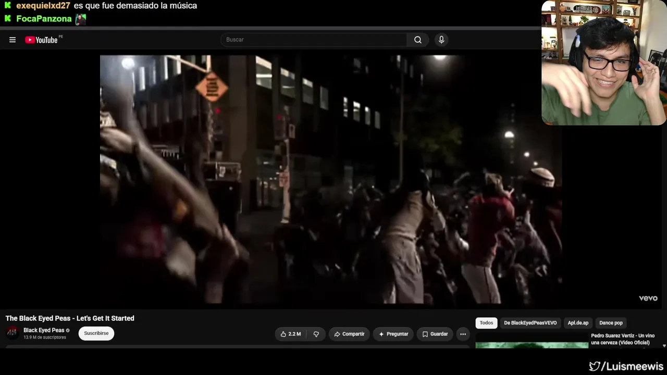Open the Black Eyed Peas channel avatar
Image resolution: width=667 pixels, height=375 pixels.
pos(13,333)
